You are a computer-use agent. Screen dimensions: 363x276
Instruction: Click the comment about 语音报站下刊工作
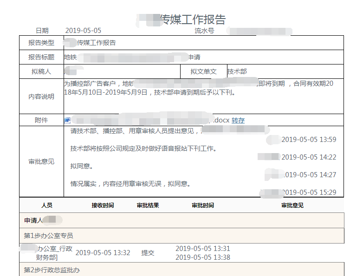coord(143,148)
